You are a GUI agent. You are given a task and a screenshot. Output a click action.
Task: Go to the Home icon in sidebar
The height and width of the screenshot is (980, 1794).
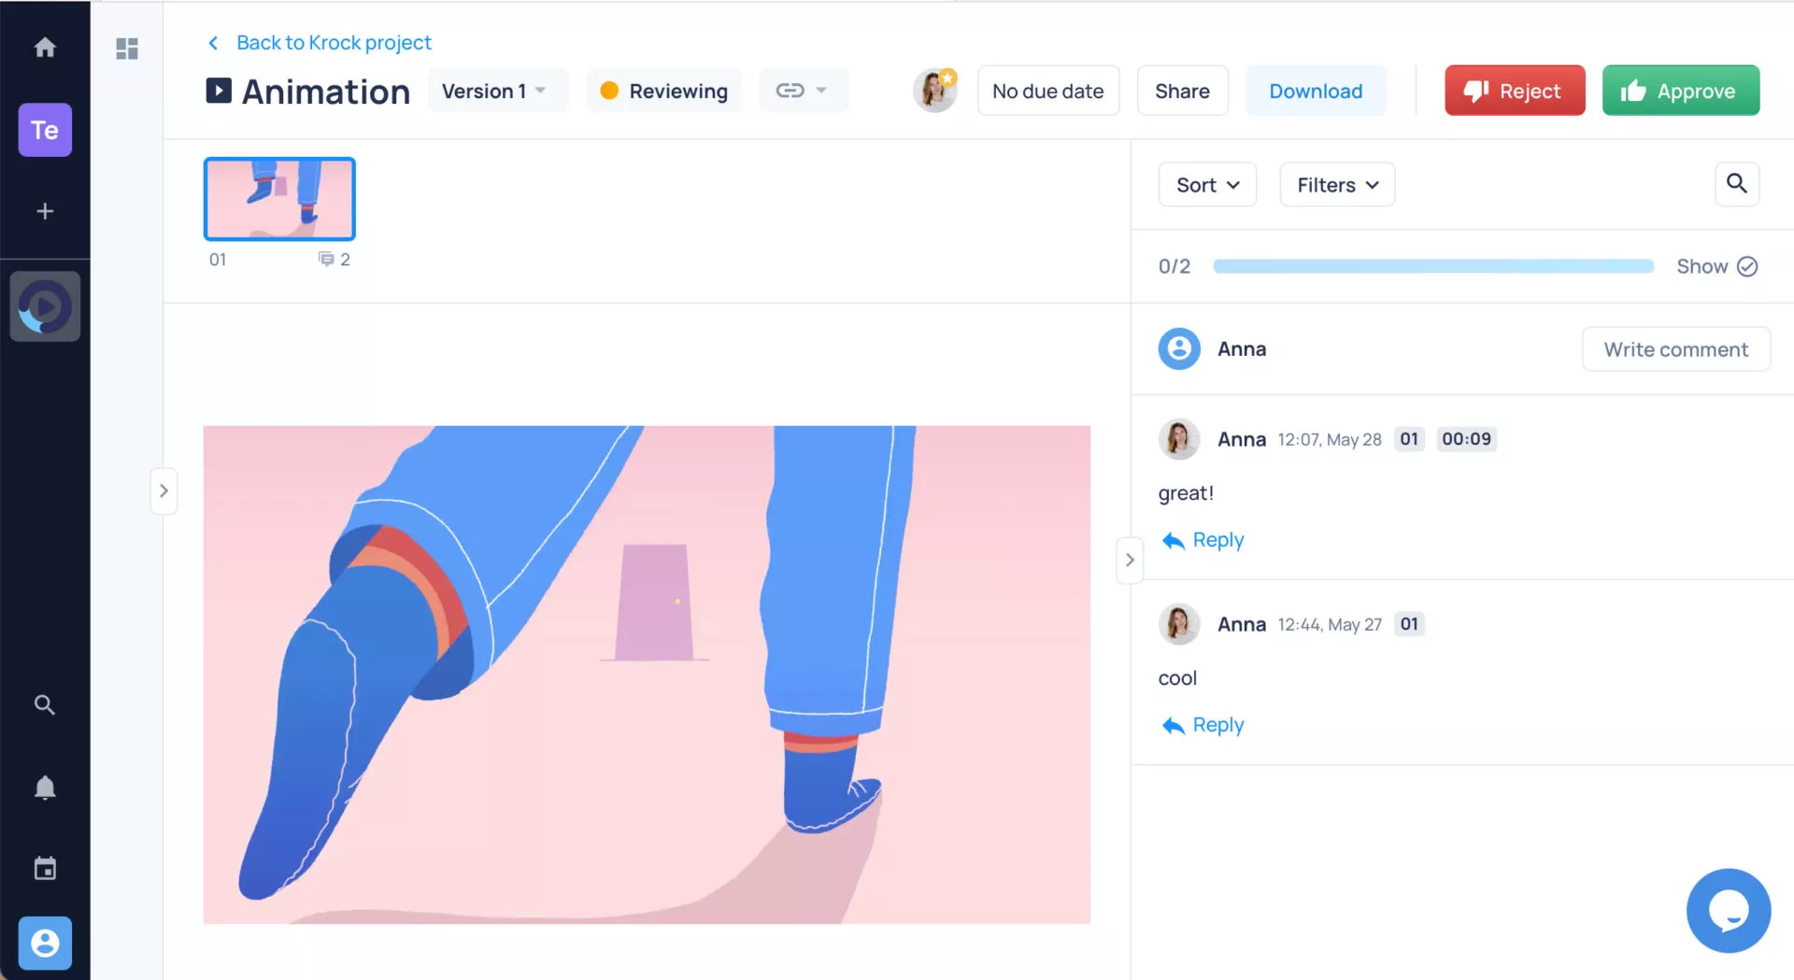tap(45, 48)
